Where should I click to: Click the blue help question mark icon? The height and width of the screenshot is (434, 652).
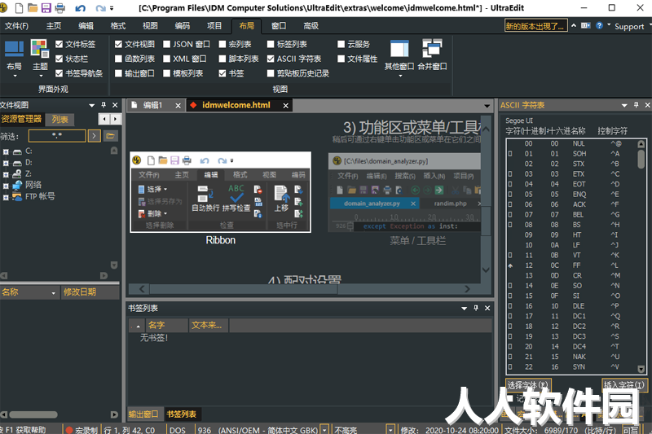(599, 26)
